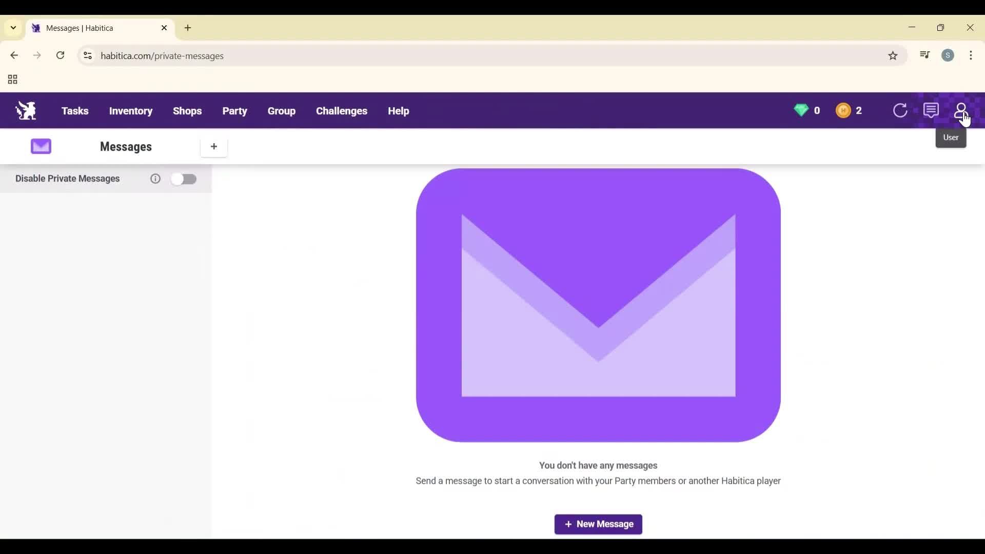Sync data with the refresh icon
This screenshot has width=985, height=554.
tap(901, 110)
